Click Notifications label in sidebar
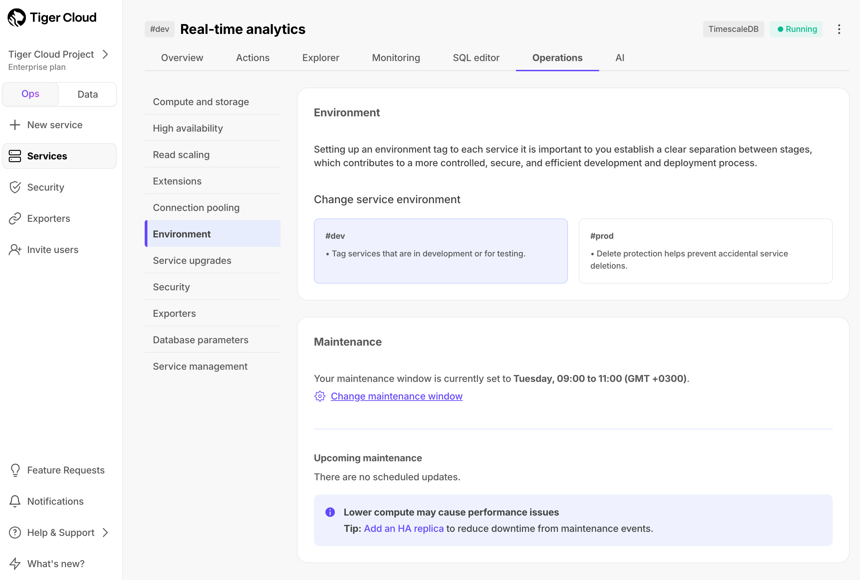The height and width of the screenshot is (580, 860). click(55, 501)
